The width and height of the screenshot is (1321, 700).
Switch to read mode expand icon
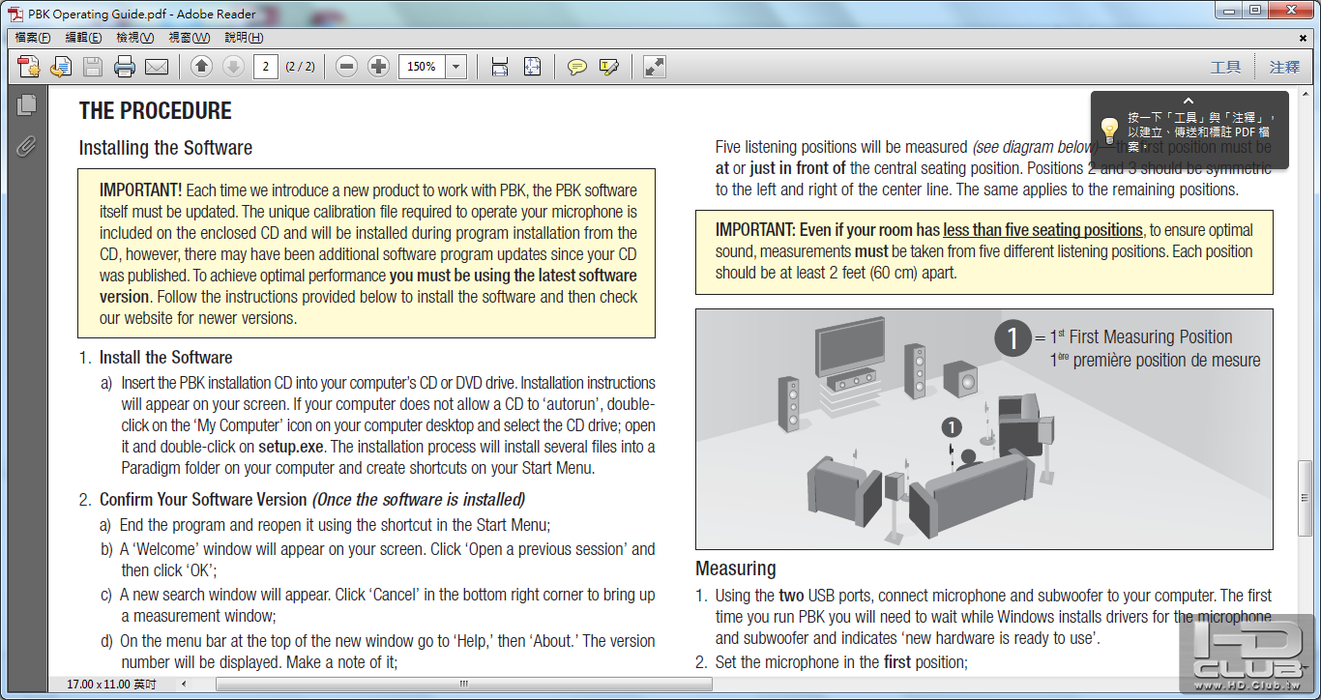pyautogui.click(x=655, y=67)
